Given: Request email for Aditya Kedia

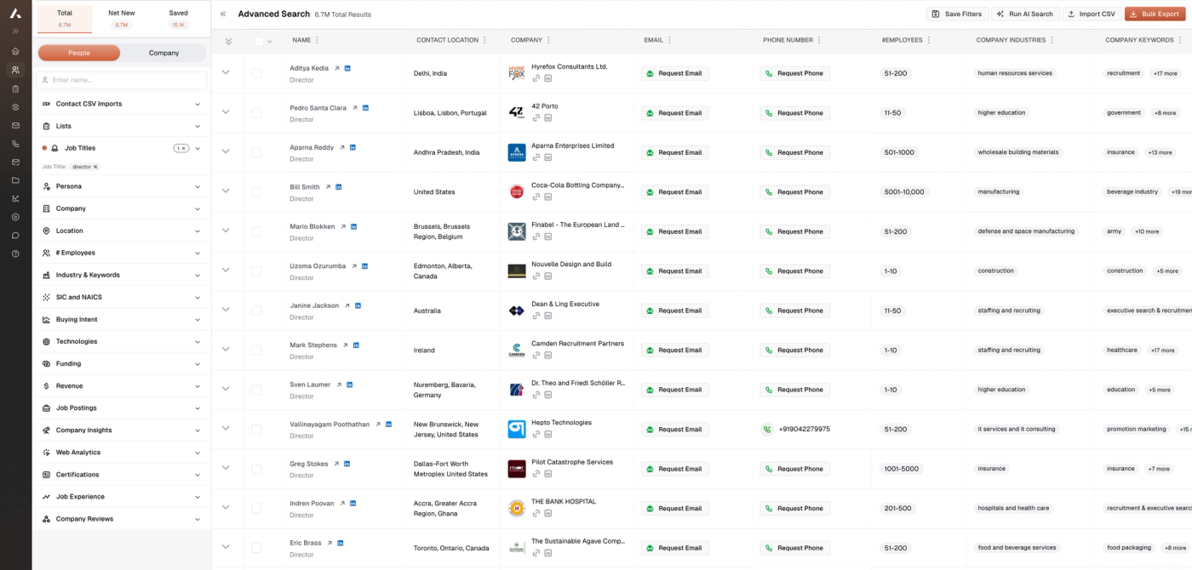Looking at the screenshot, I should tap(674, 73).
